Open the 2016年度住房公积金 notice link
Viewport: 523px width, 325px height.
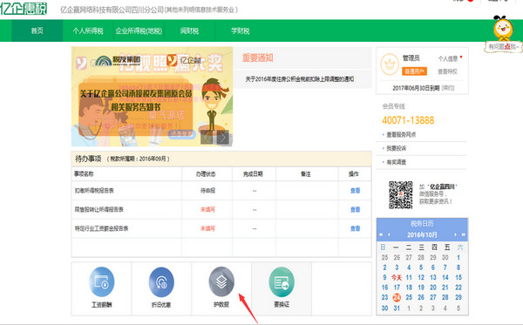click(x=300, y=79)
